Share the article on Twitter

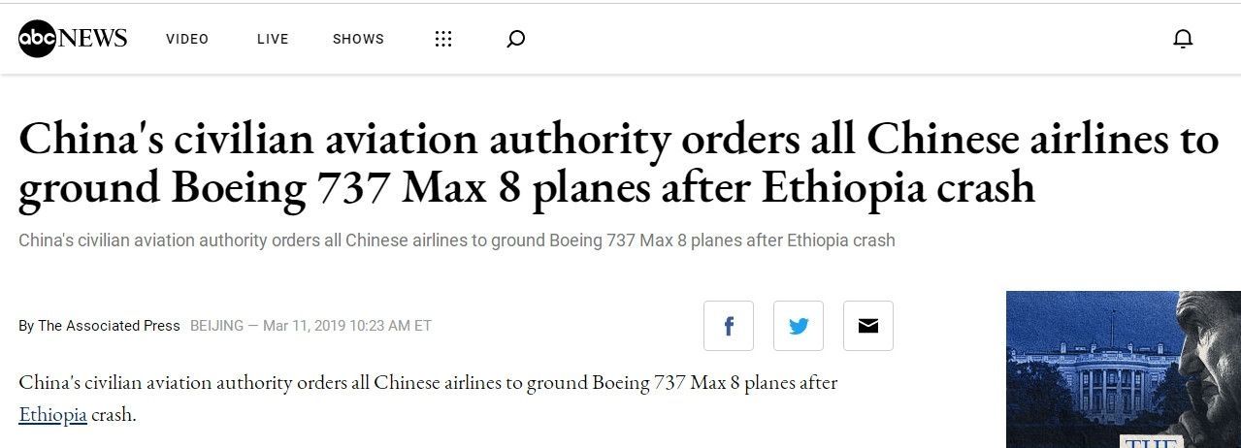click(799, 326)
